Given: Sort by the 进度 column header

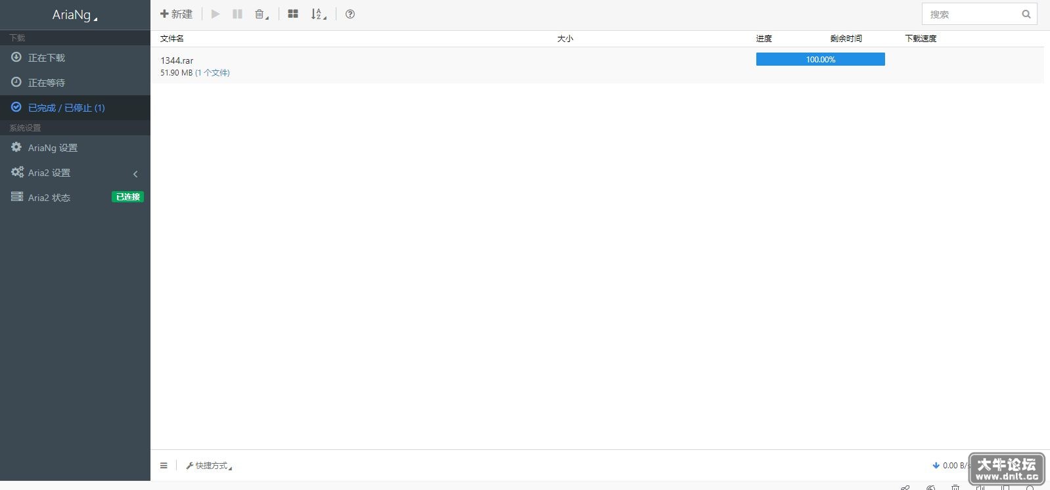Looking at the screenshot, I should pos(764,39).
